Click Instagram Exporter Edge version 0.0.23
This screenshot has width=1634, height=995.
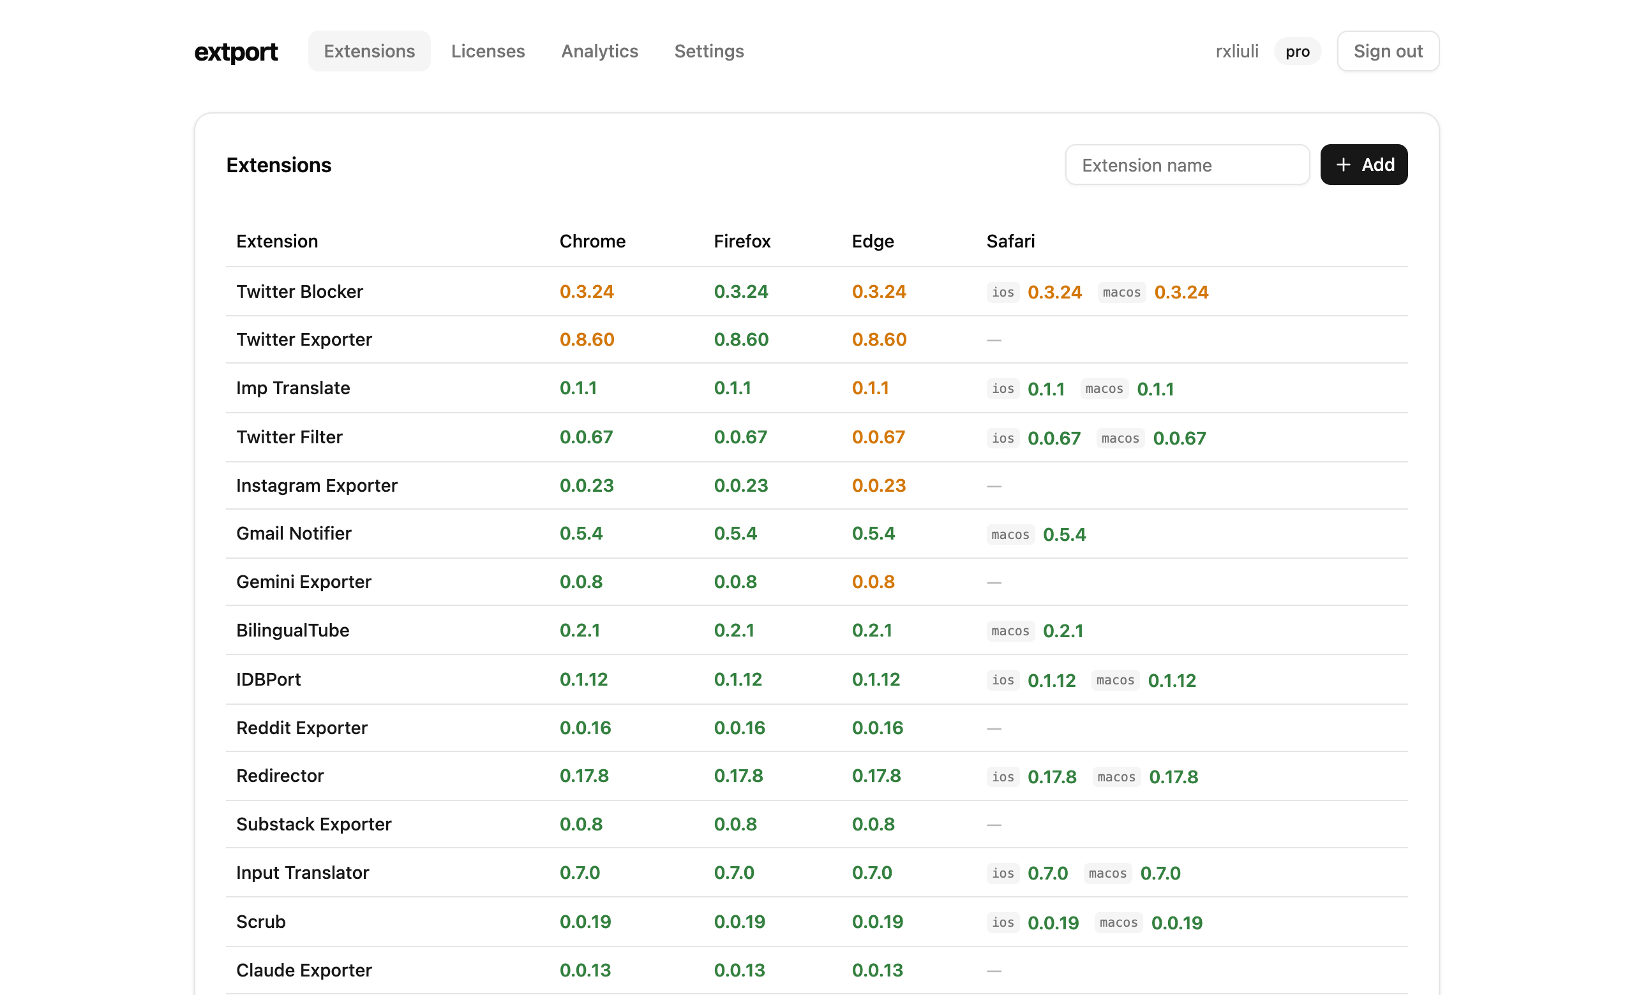(879, 485)
